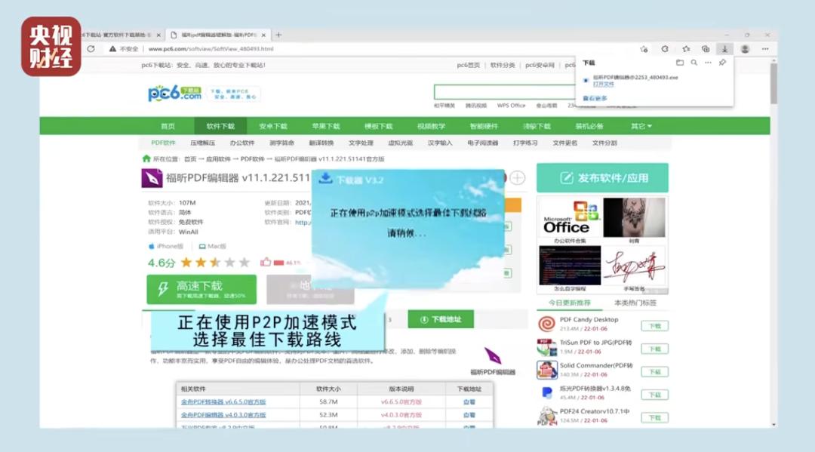Click the page vertical scrollbar

pos(774,244)
